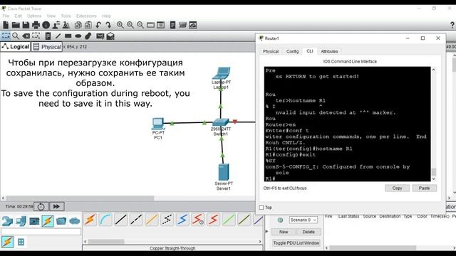Click Toggle PDU List Window button
This screenshot has height=256, width=456.
pos(296,243)
